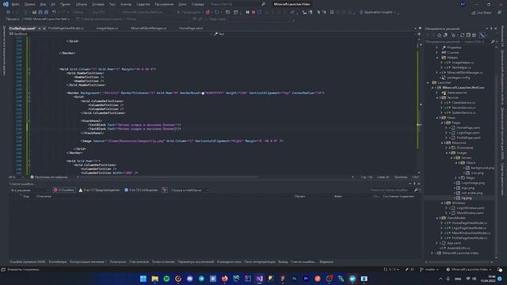Click Telegram icon in taskbar

click(201, 279)
